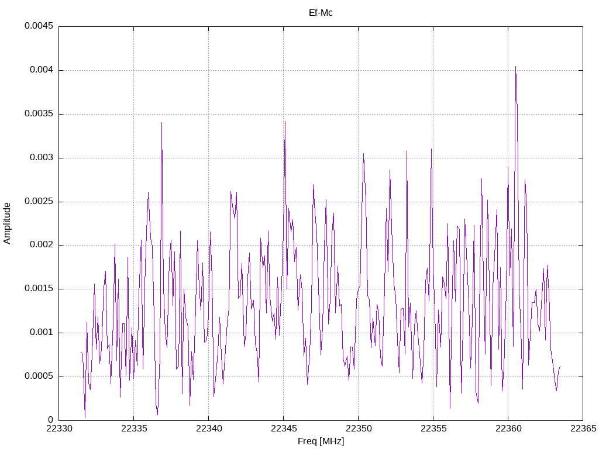
Task: Click the 0.0005 y-axis tick label
Action: tap(39, 376)
